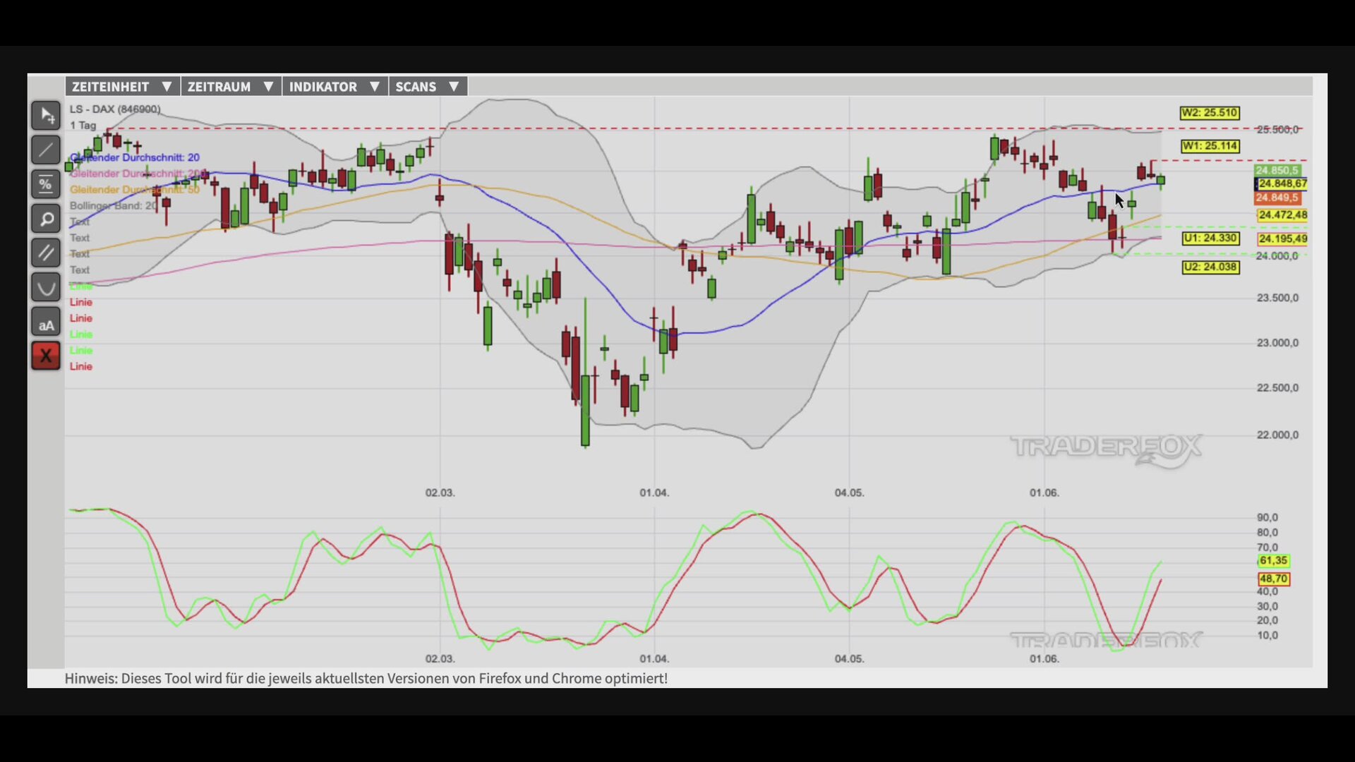1355x762 pixels.
Task: Activate the magnifier zoom tool
Action: click(46, 219)
